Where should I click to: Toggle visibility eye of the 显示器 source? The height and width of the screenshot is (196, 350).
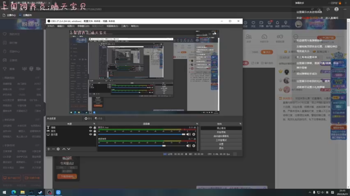(x=91, y=135)
